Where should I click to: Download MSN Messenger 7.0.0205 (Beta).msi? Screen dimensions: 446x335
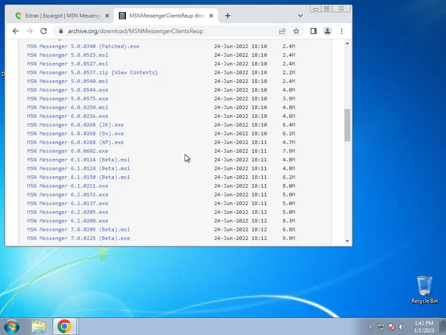(x=78, y=229)
